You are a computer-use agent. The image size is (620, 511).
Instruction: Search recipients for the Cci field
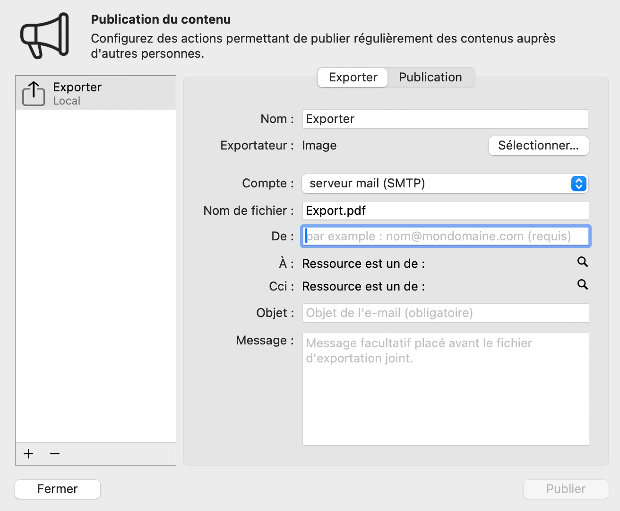click(582, 284)
